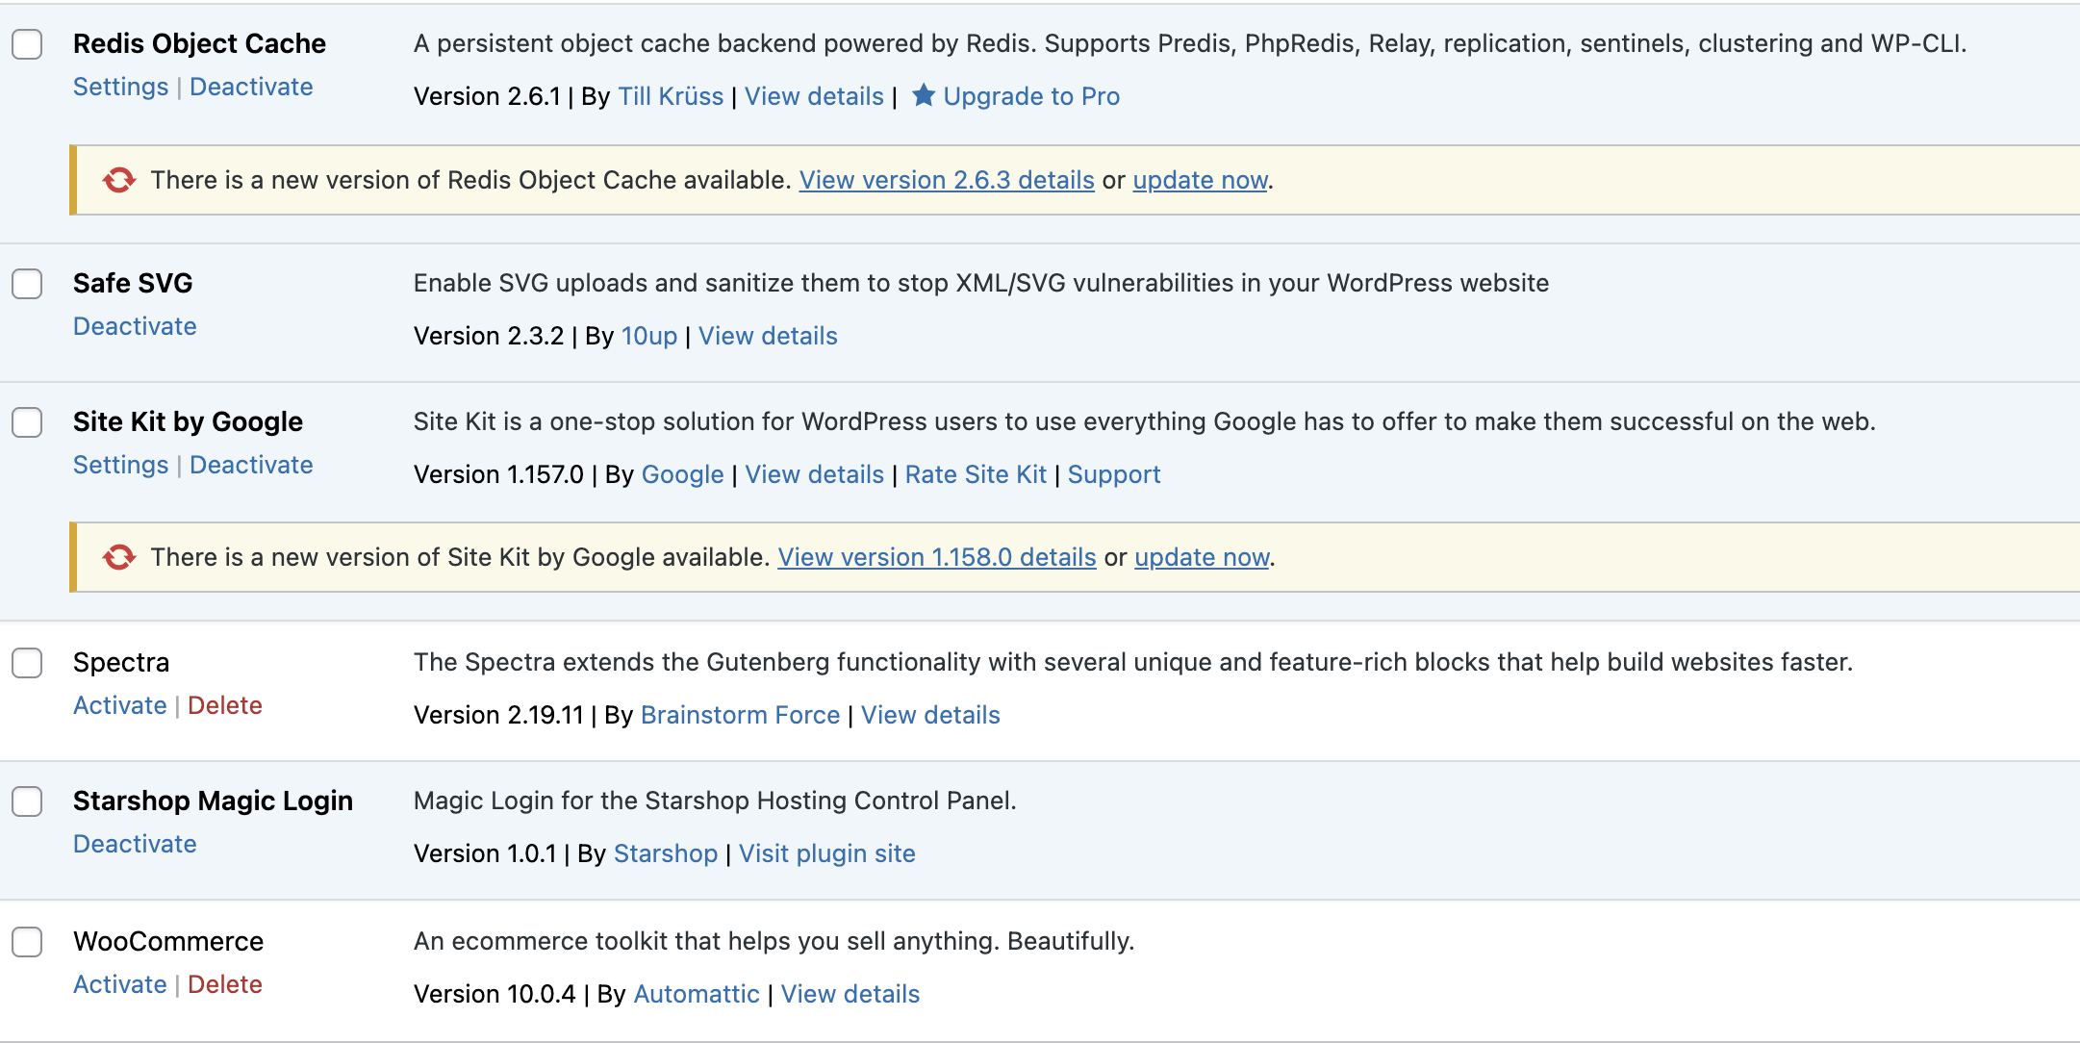
Task: Delete the WooCommerce plugin
Action: (225, 984)
